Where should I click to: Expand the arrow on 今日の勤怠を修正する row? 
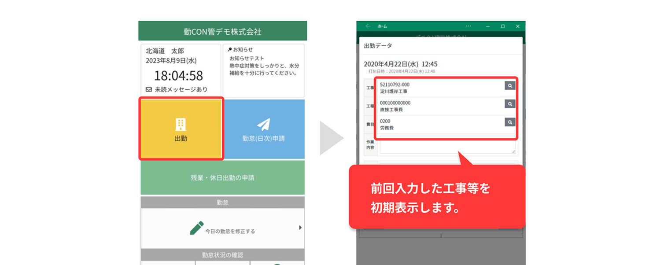pos(300,228)
